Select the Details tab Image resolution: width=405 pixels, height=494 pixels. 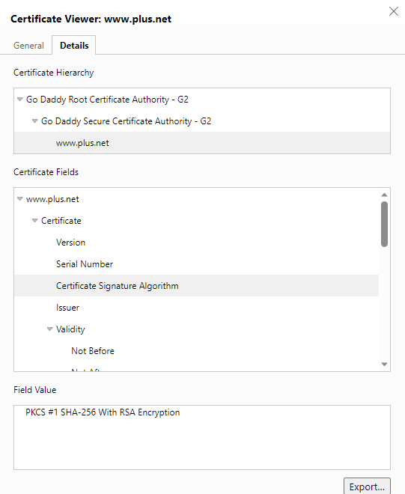click(74, 46)
